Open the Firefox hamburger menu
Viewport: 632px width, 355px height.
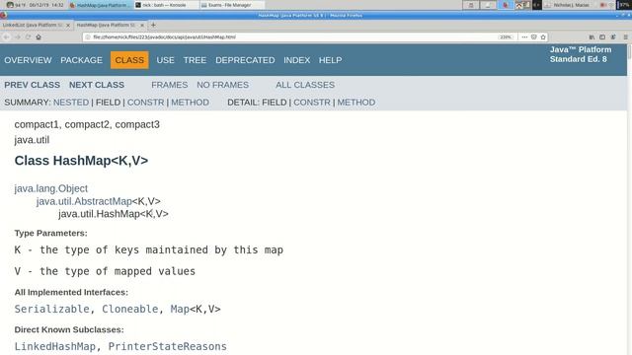click(x=625, y=37)
